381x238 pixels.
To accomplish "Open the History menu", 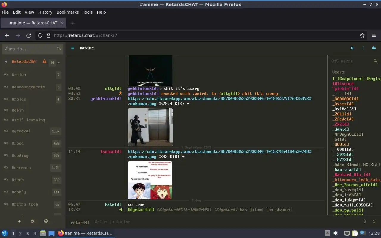I will (x=45, y=12).
